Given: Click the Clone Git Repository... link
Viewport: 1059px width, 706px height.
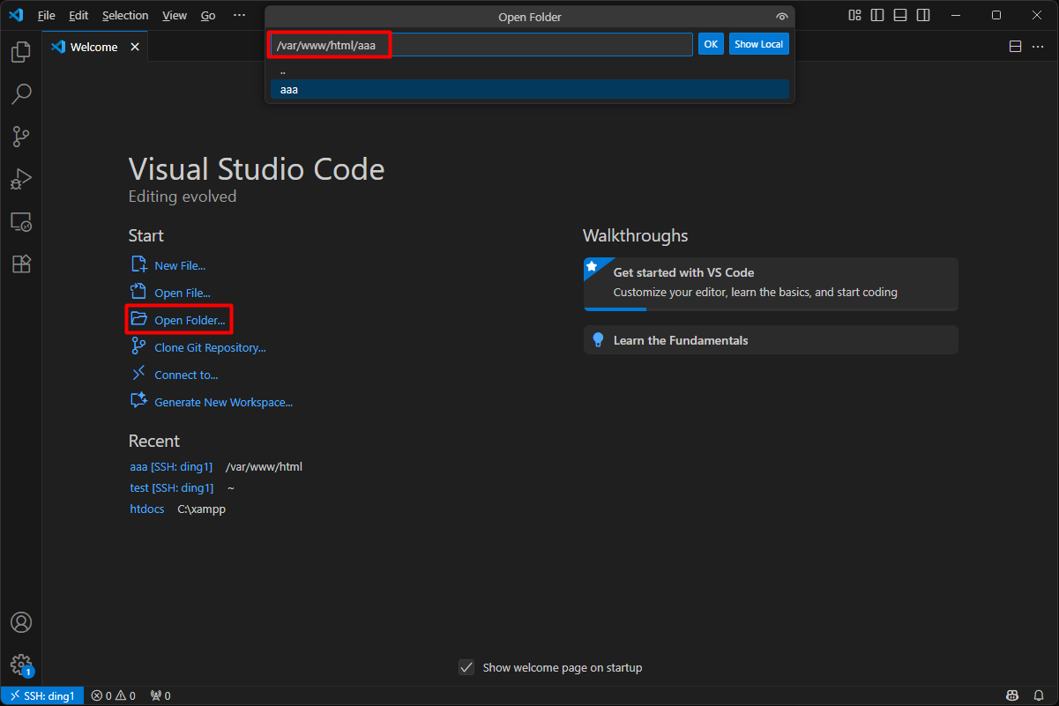Looking at the screenshot, I should [x=210, y=347].
